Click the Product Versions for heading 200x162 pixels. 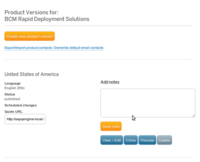pos(32,12)
